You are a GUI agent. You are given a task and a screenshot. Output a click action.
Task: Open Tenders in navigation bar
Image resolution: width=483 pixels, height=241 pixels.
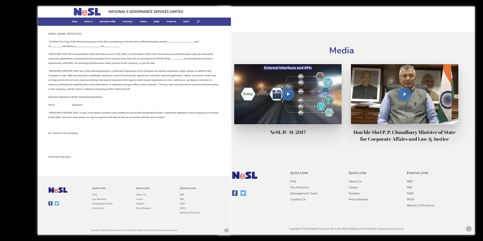tap(143, 22)
